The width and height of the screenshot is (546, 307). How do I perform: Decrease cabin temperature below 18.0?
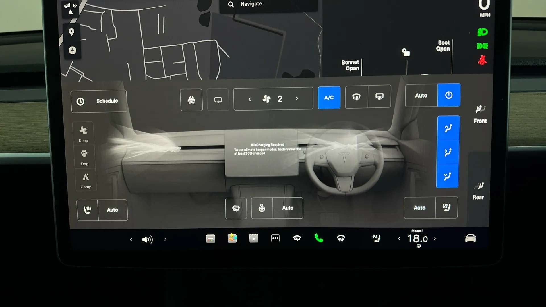click(399, 239)
